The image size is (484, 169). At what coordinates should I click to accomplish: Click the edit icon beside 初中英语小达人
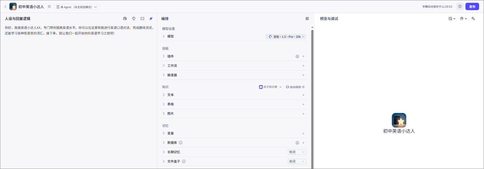(49, 6)
